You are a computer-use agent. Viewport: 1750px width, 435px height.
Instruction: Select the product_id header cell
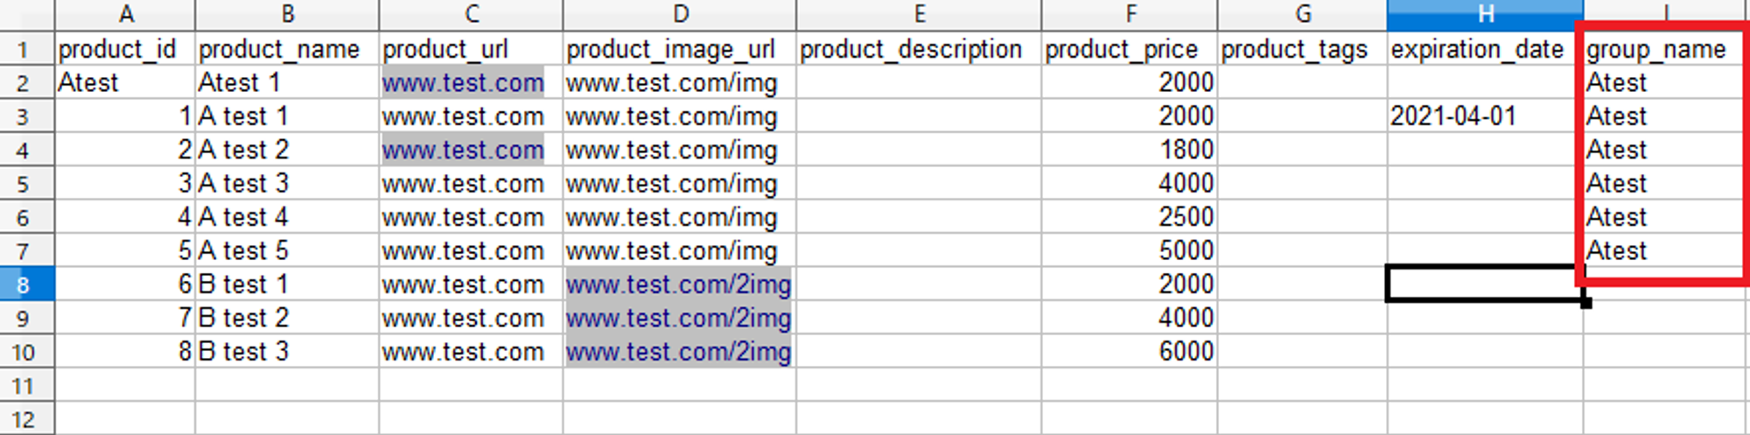(117, 50)
